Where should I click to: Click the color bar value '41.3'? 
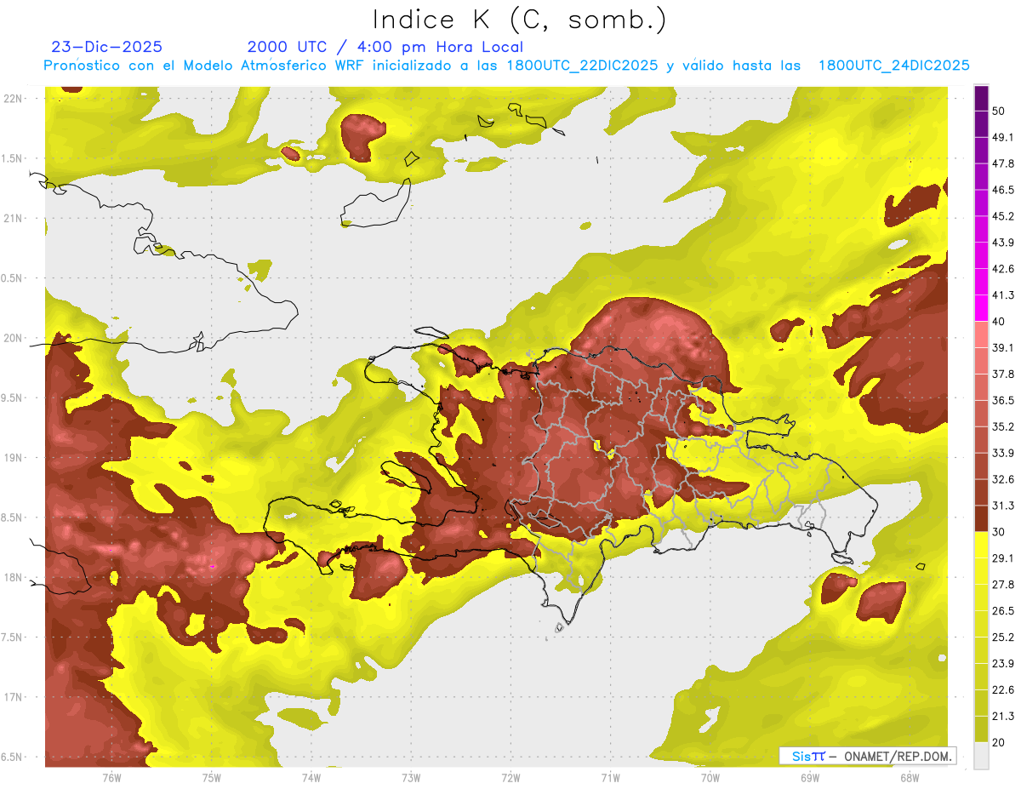click(x=1003, y=295)
